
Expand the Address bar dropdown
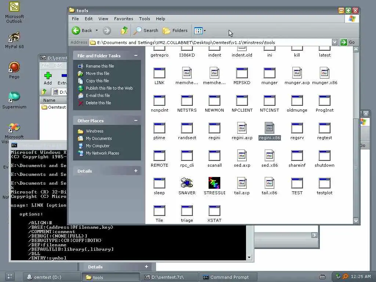point(335,43)
